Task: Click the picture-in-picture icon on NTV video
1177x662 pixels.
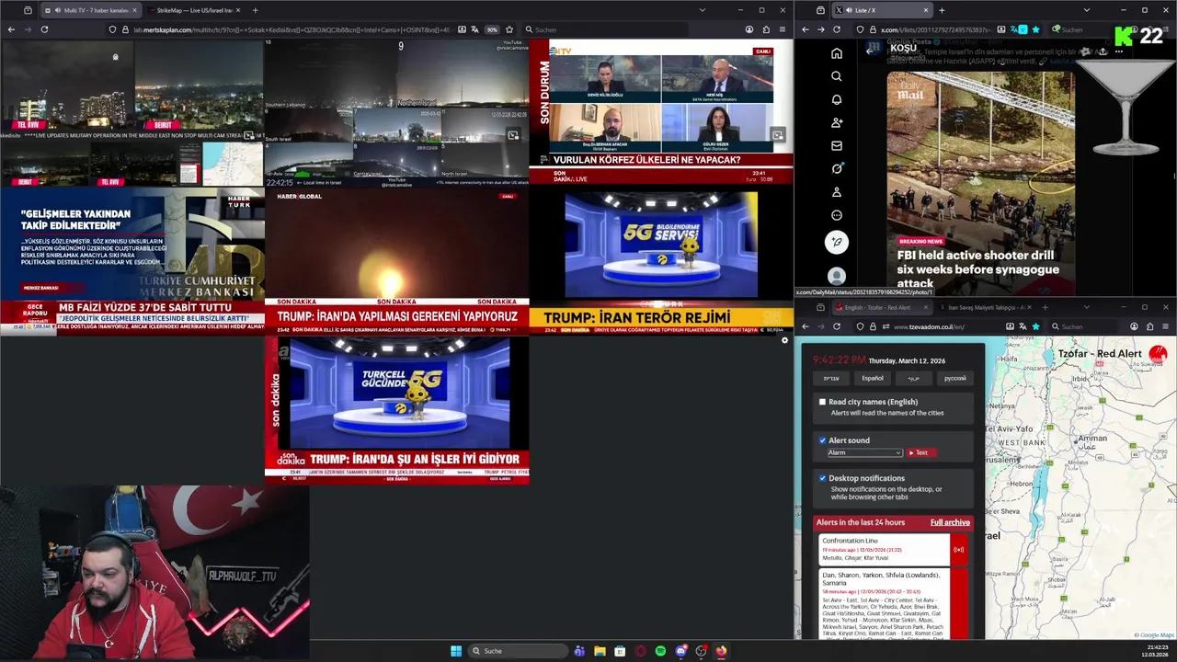Action: tap(778, 135)
